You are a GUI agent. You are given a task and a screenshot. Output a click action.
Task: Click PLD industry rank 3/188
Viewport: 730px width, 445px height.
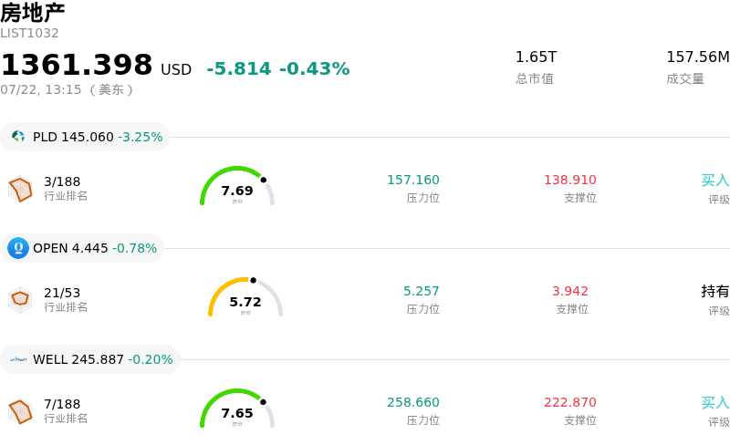62,181
